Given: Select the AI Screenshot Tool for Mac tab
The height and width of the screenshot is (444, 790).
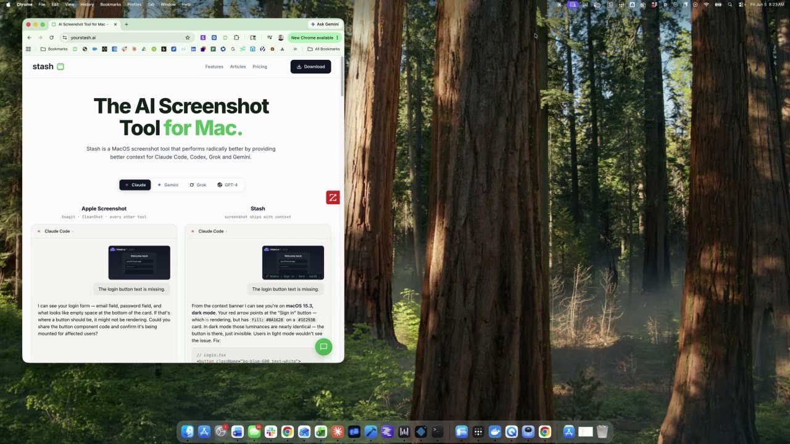Looking at the screenshot, I should coord(85,25).
